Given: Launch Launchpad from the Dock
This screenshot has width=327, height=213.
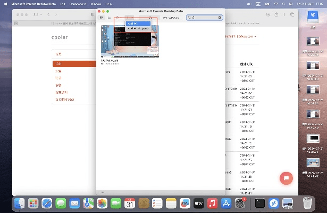Looking at the screenshot, I should pyautogui.click(x=33, y=203).
